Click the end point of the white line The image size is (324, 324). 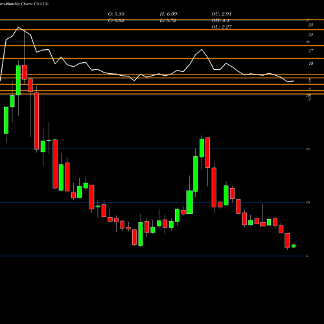pos(294,81)
